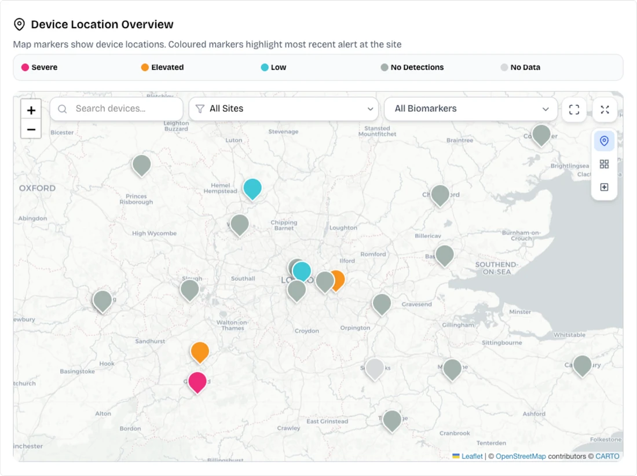Select the grey marker near Gravesend

pos(382,305)
